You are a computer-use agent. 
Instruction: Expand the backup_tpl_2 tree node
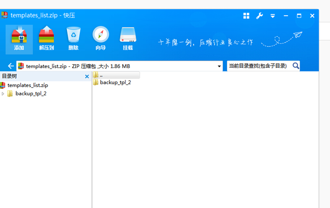[3, 94]
